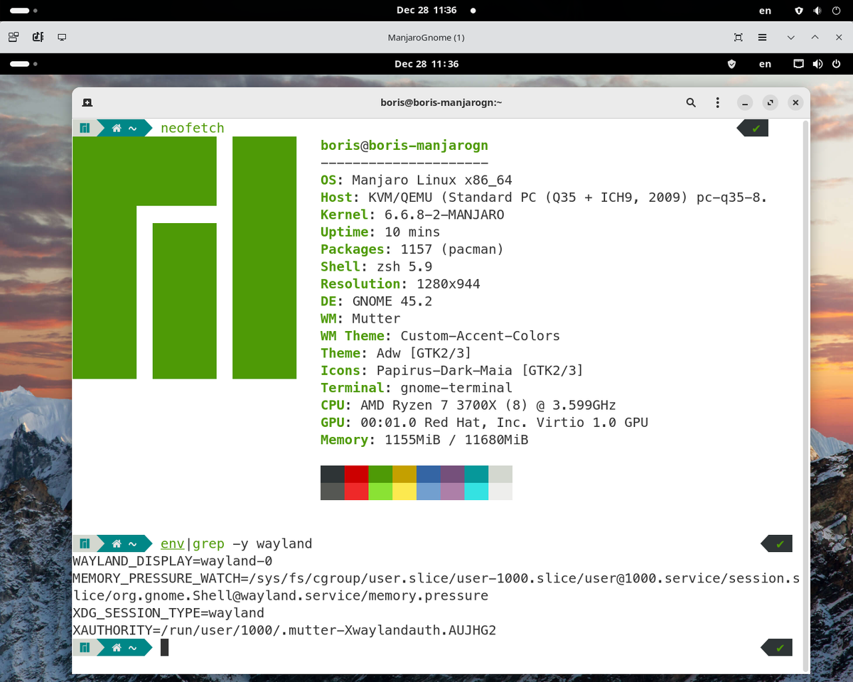This screenshot has height=682, width=853.
Task: Enter fullscreen using the toolbar fullscreen icon
Action: coord(738,36)
